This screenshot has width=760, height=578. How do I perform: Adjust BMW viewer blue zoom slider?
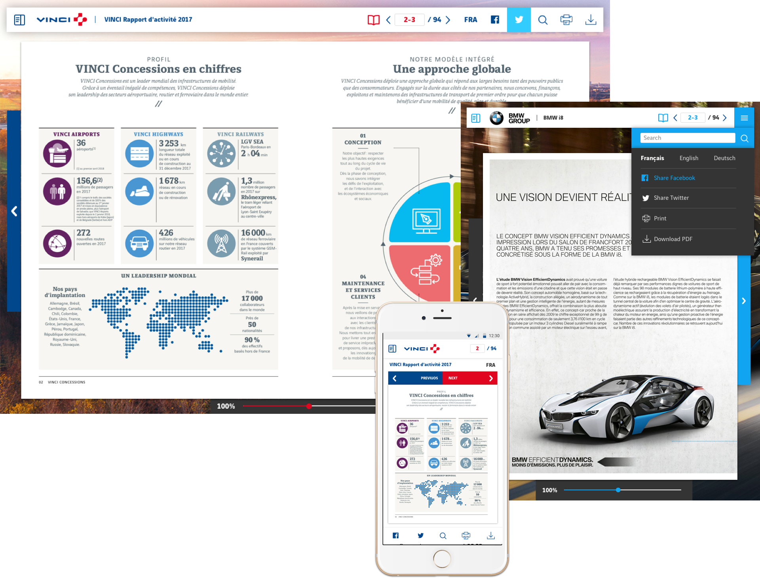pos(618,490)
